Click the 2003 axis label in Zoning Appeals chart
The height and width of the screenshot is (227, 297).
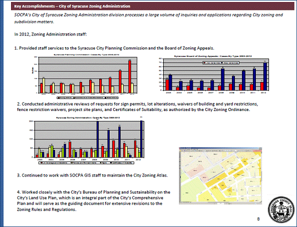coord(168,92)
